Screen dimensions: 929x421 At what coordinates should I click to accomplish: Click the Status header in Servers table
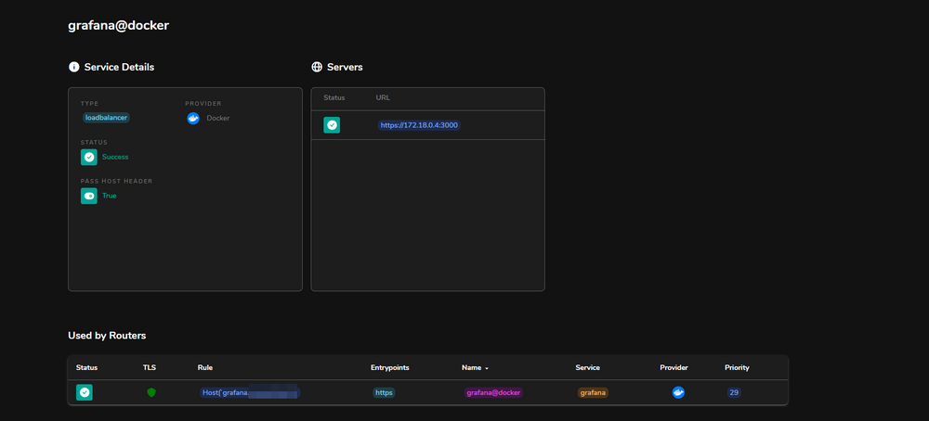pyautogui.click(x=334, y=97)
